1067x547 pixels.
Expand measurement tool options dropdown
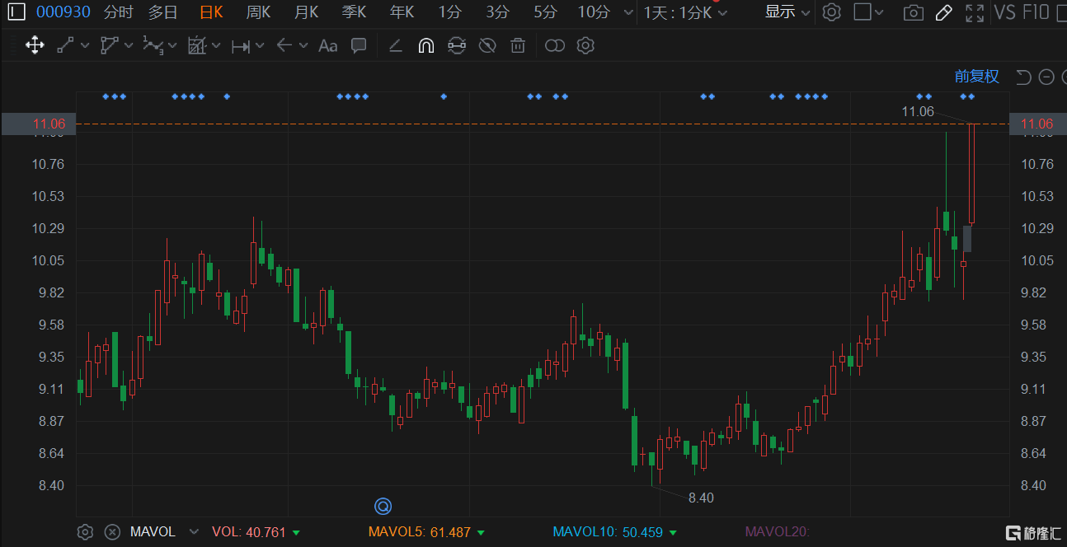[x=215, y=46]
